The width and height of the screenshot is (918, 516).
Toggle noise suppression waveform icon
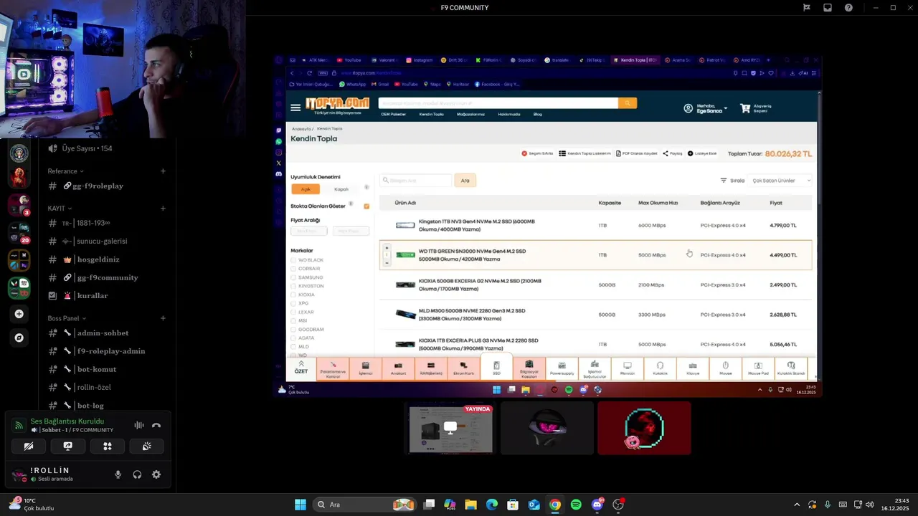point(139,425)
